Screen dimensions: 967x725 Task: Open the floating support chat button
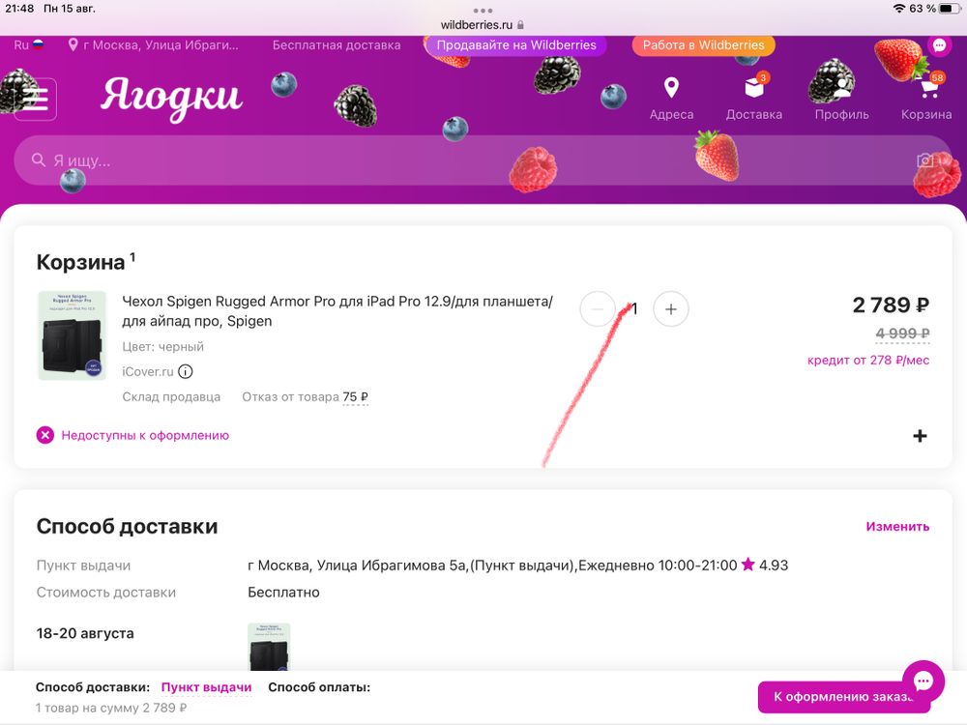pyautogui.click(x=923, y=681)
